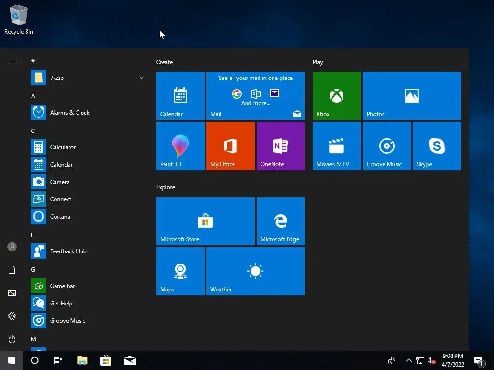This screenshot has width=494, height=370.
Task: Open File Explorer from the taskbar
Action: tap(82, 360)
